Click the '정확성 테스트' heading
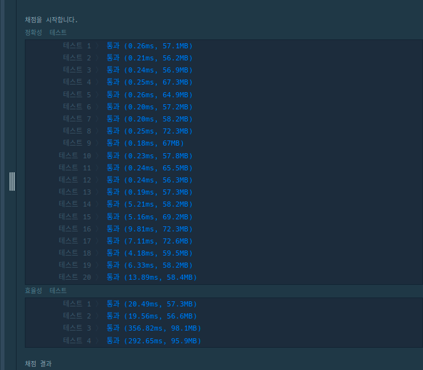This screenshot has width=423, height=370. point(46,32)
